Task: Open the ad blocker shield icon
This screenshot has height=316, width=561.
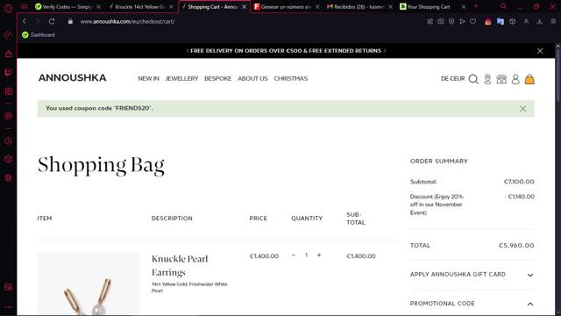Action: [x=451, y=21]
